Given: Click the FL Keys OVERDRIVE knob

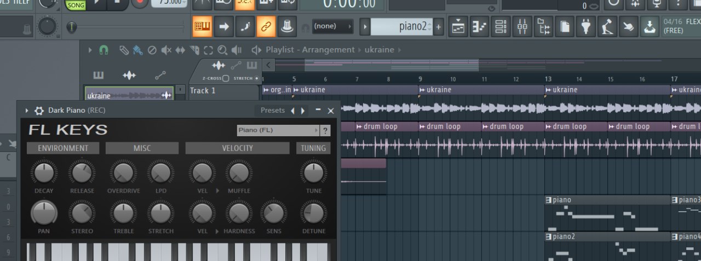Looking at the screenshot, I should coord(123,172).
